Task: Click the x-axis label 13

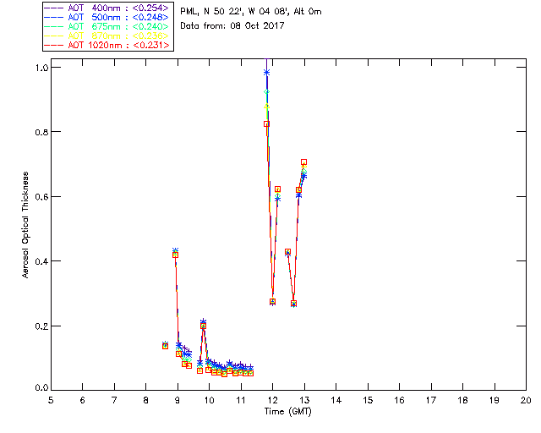Action: pyautogui.click(x=304, y=400)
